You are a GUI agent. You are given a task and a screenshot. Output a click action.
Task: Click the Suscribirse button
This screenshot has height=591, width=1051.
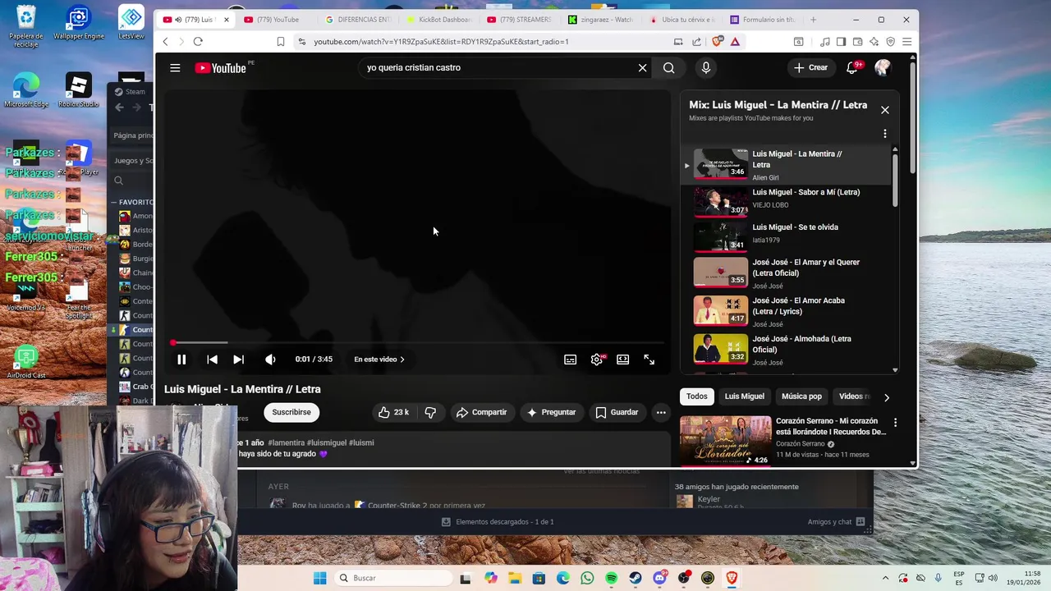tap(291, 412)
